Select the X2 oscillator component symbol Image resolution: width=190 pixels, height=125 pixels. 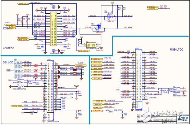pyautogui.click(x=91, y=45)
